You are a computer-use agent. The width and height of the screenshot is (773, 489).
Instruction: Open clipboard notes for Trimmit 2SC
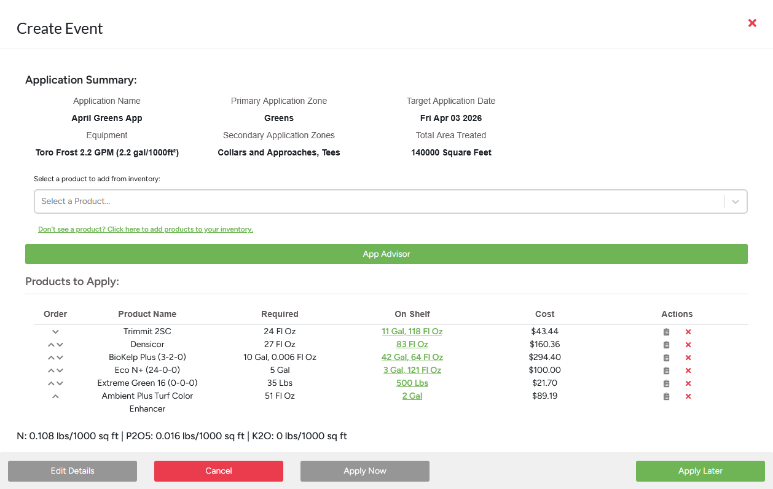pos(666,332)
